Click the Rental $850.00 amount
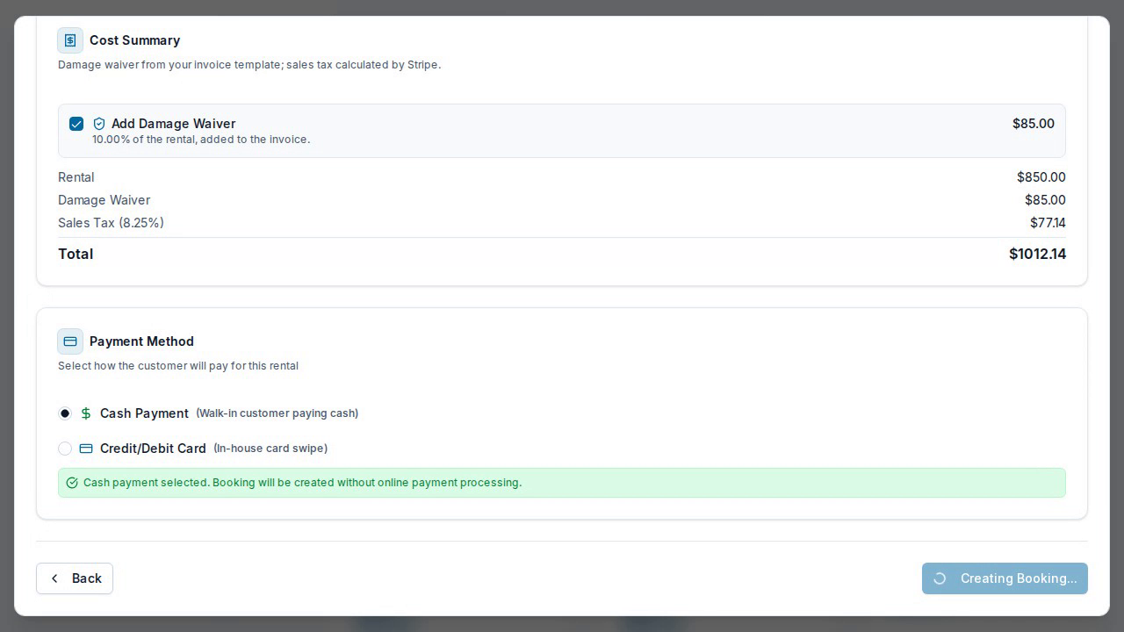The image size is (1124, 632). pyautogui.click(x=1041, y=177)
